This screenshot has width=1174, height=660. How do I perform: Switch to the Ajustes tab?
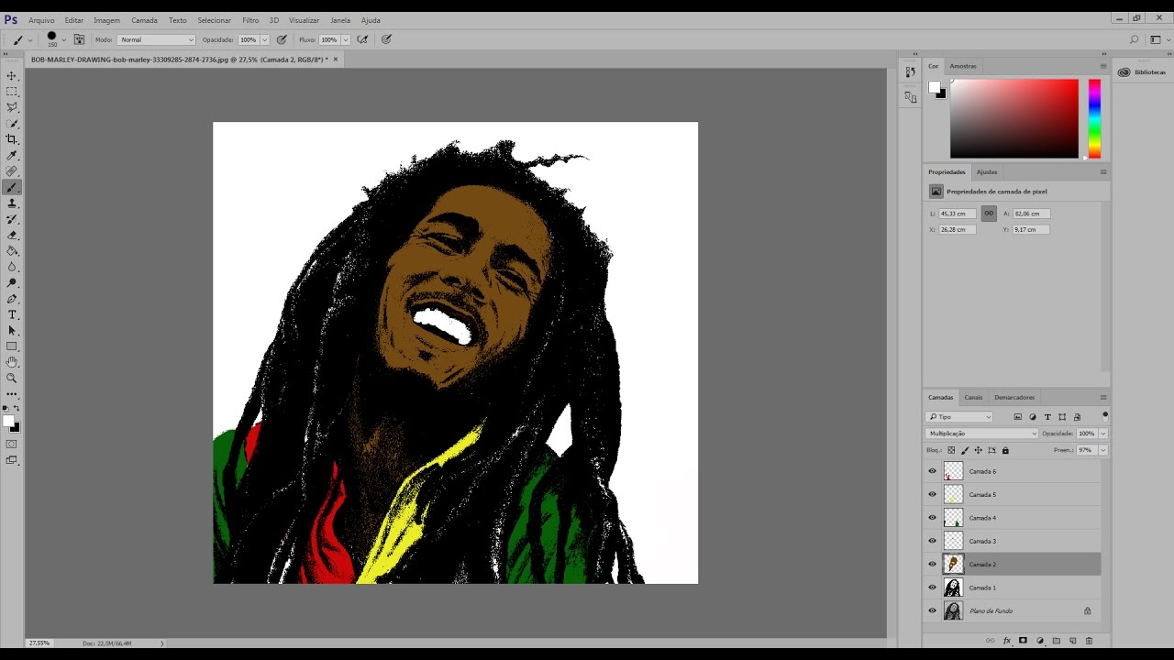987,171
